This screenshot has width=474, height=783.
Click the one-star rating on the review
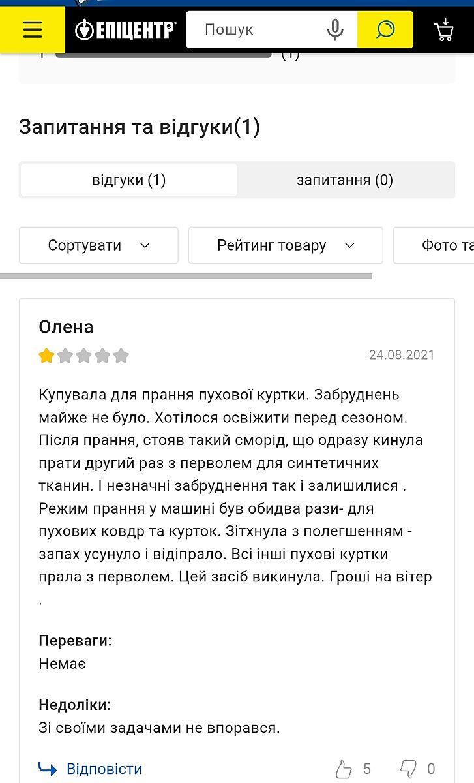tap(46, 356)
